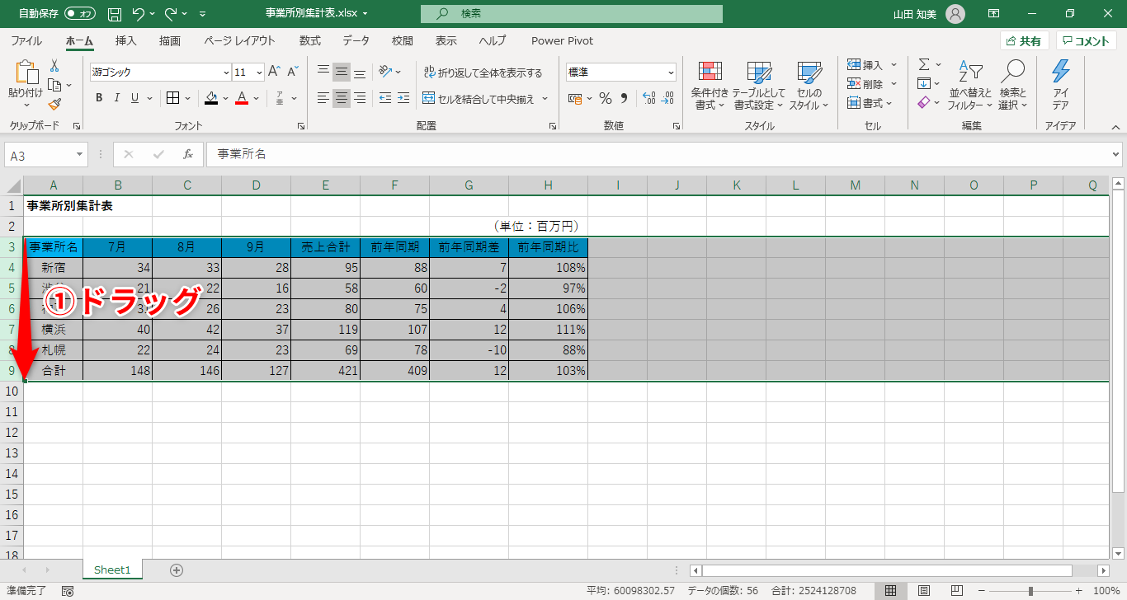This screenshot has width=1127, height=600.
Task: Switch to the Page Layout (ページ レイアウト) tab
Action: 239,40
